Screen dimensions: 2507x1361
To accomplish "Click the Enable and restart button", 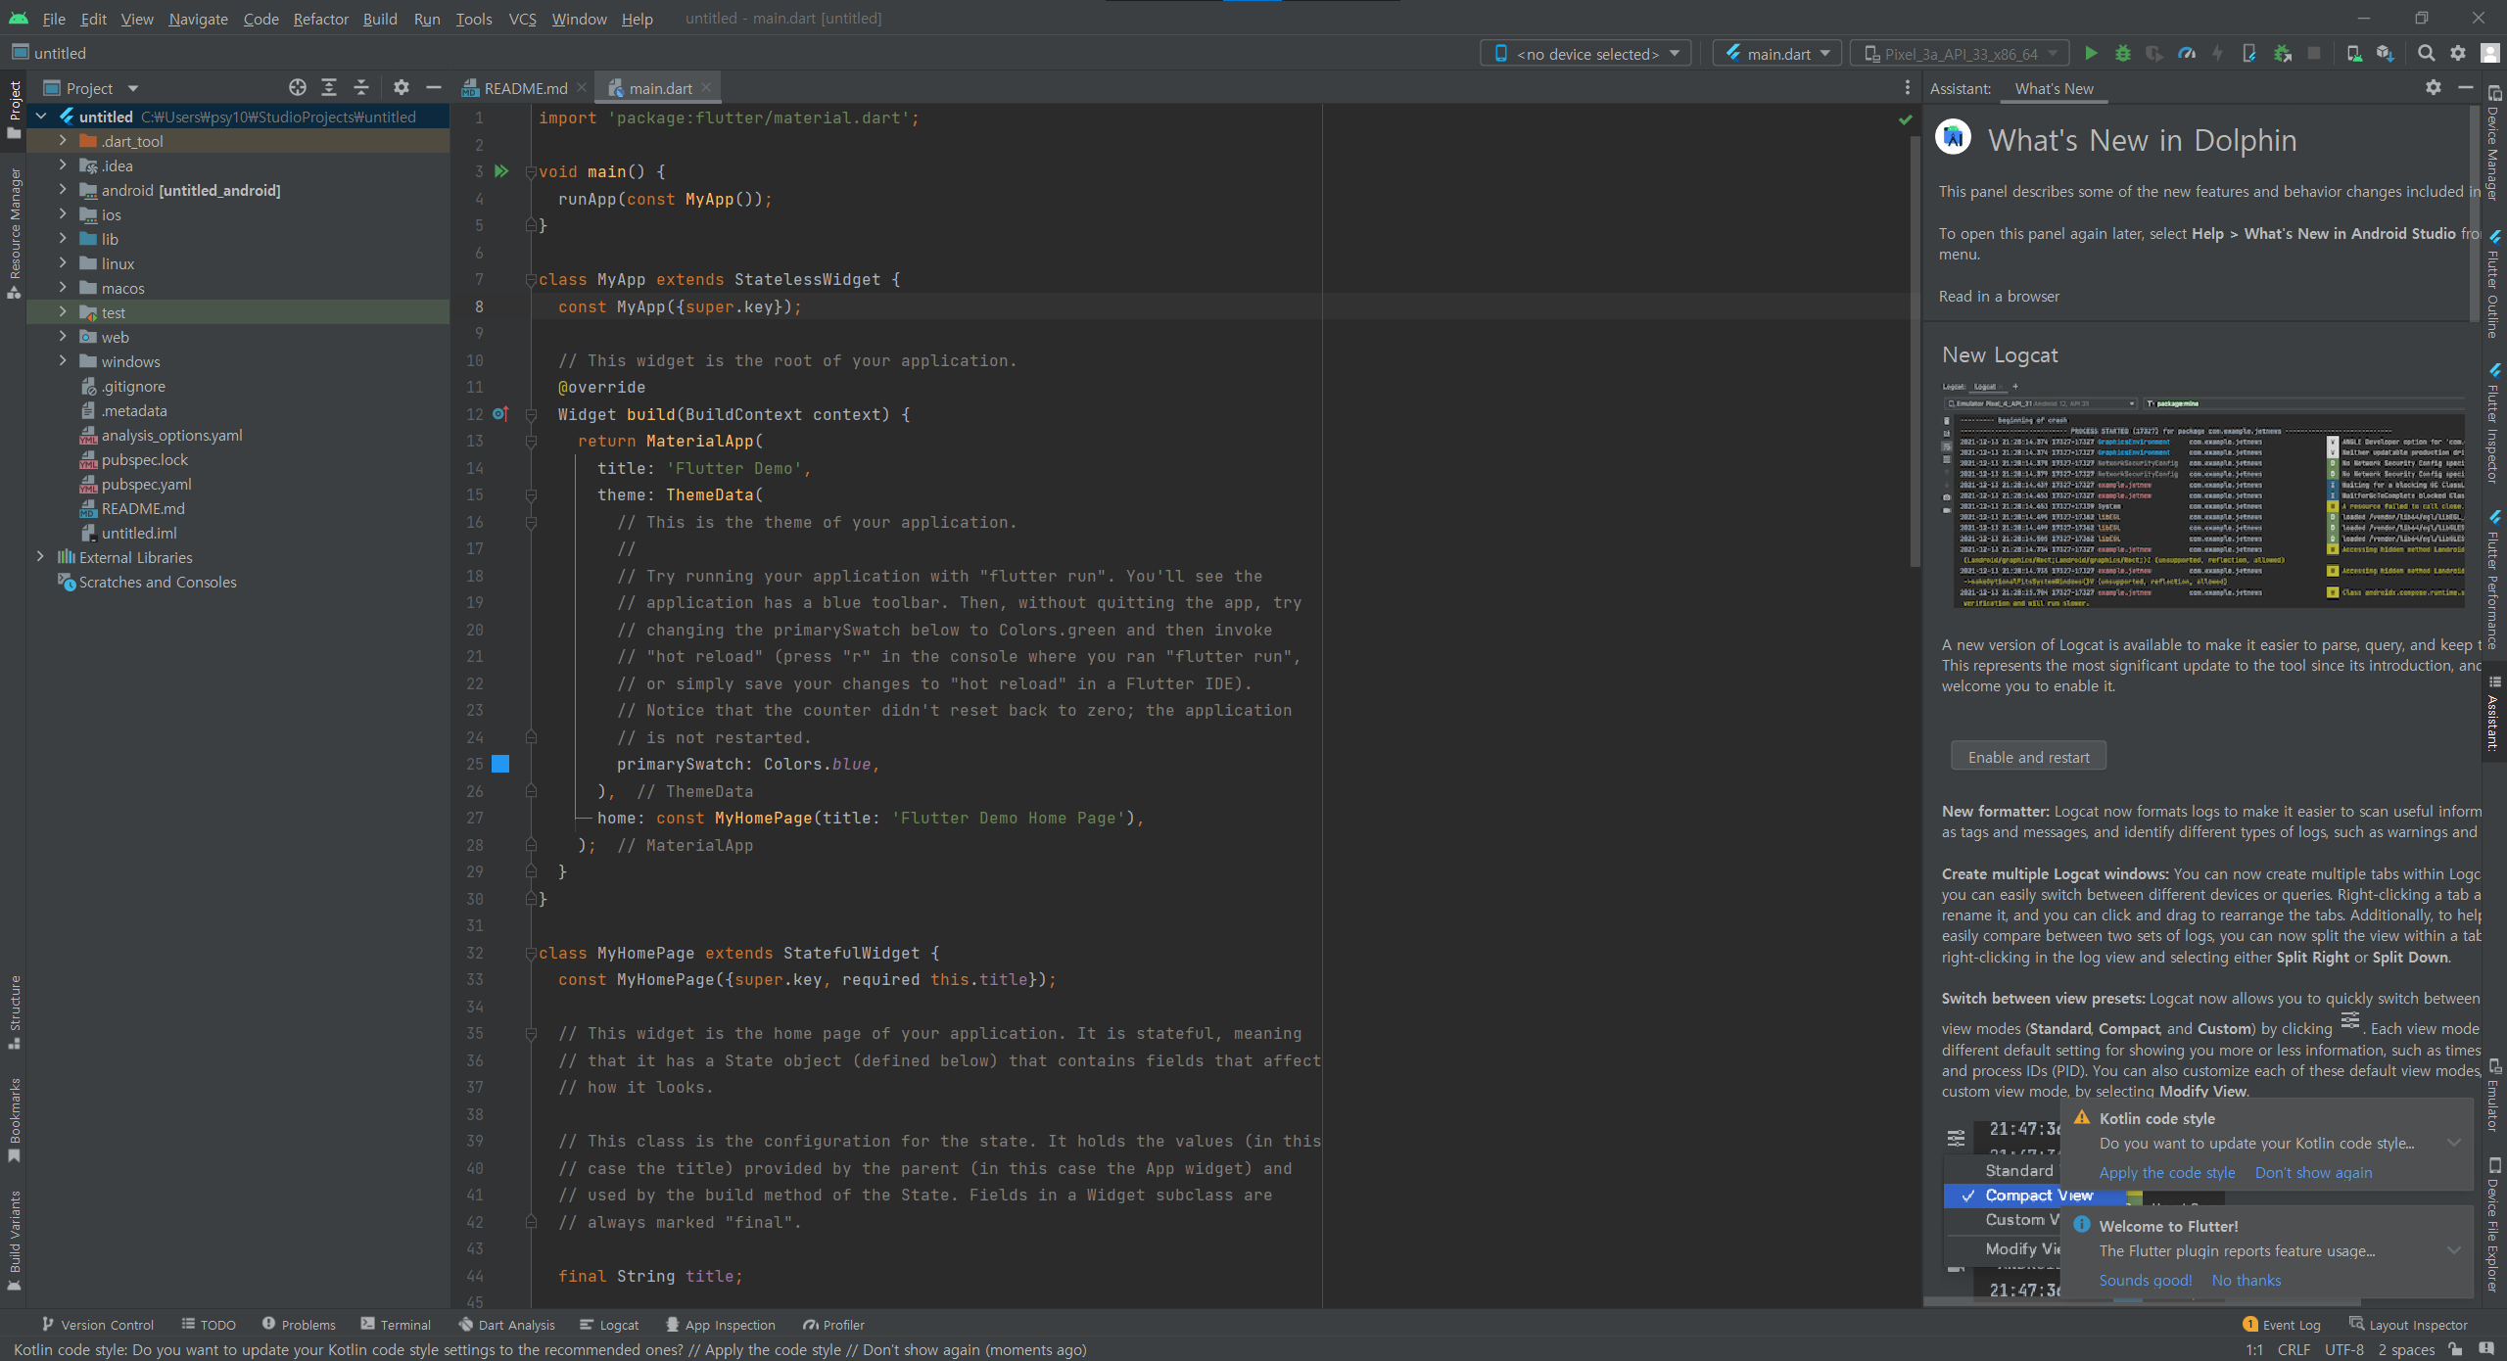I will (x=2028, y=757).
